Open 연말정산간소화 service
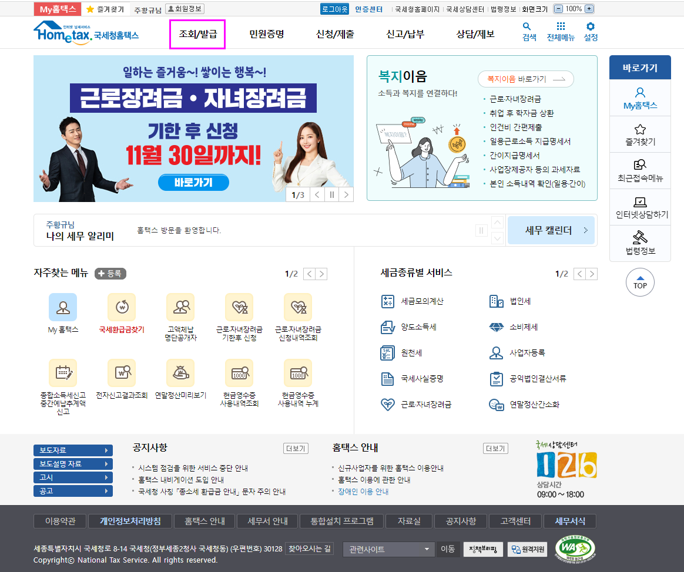This screenshot has height=572, width=684. click(x=524, y=405)
